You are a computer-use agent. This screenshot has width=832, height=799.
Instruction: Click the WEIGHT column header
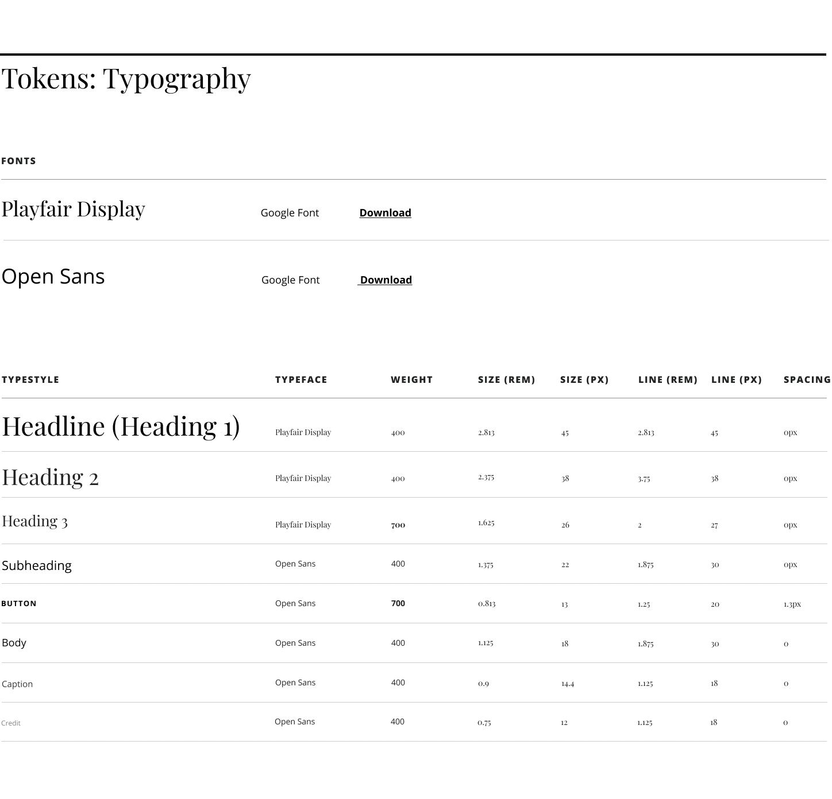pos(411,380)
